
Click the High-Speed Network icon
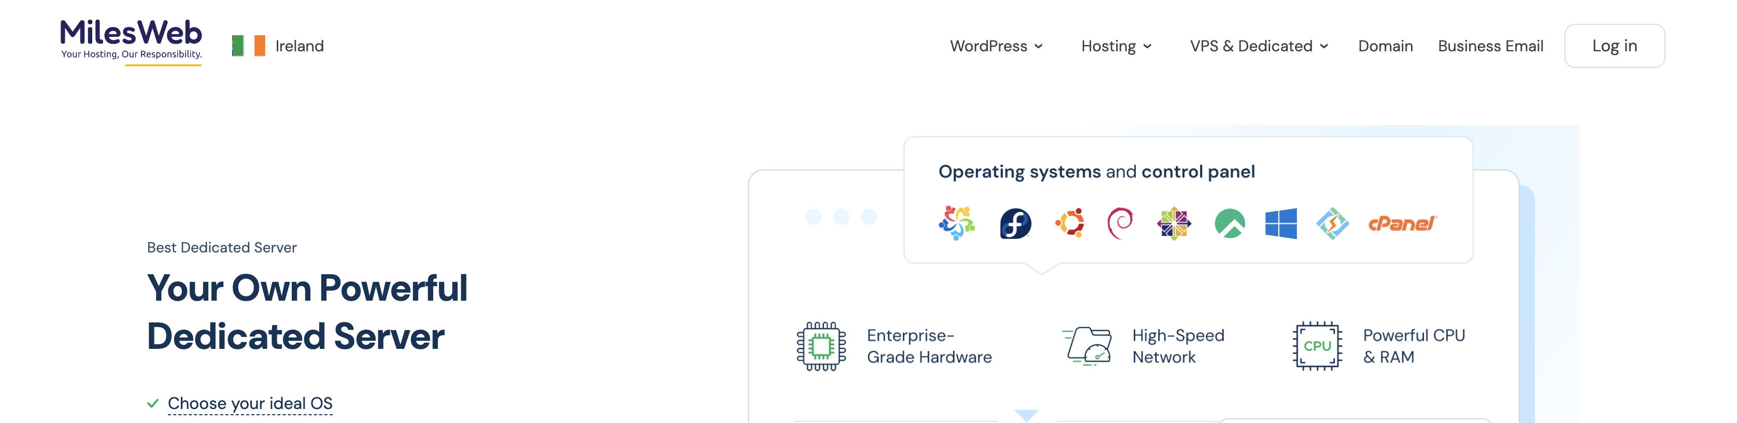pos(1087,346)
